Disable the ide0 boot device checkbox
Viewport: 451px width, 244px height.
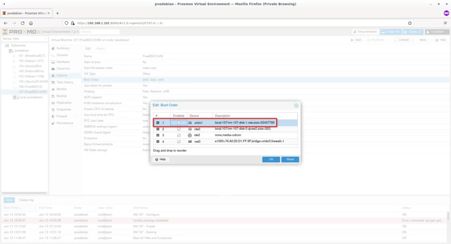(179, 129)
